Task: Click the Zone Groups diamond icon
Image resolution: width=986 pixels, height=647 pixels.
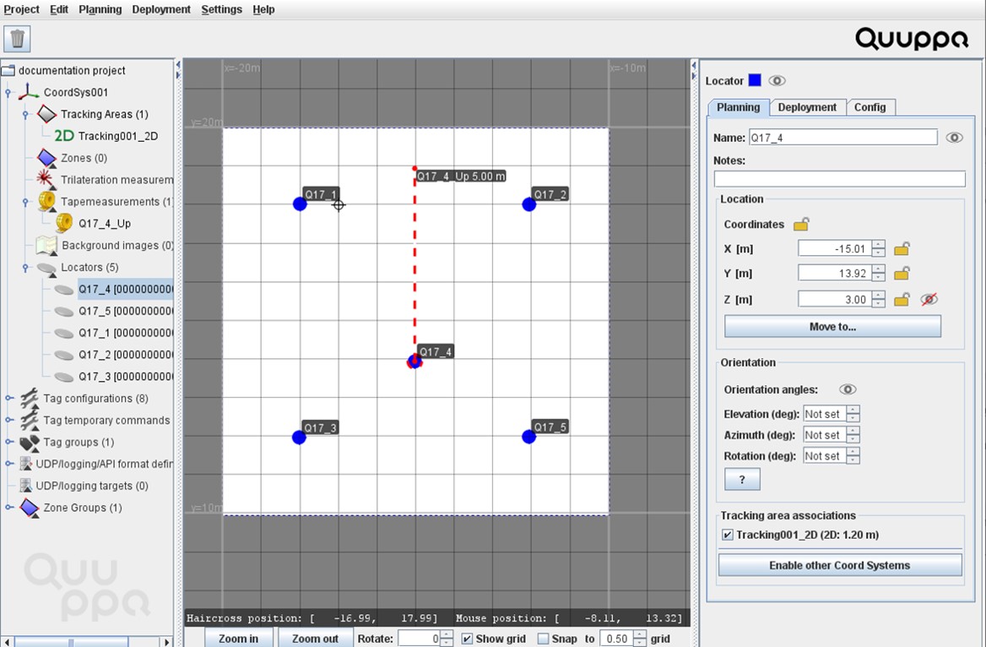Action: [29, 508]
